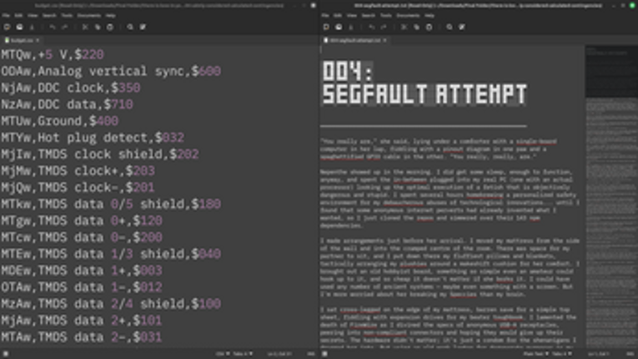The image size is (638, 359).
Task: Open Search menu in budget.csv window
Action: (x=49, y=15)
